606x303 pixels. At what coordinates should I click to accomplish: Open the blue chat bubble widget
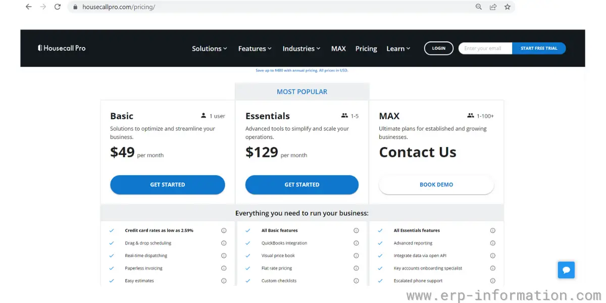566,270
